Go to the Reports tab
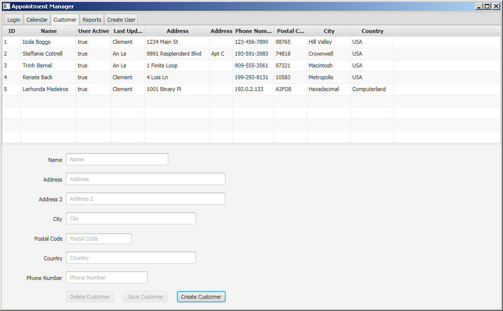The image size is (503, 311). pos(92,20)
